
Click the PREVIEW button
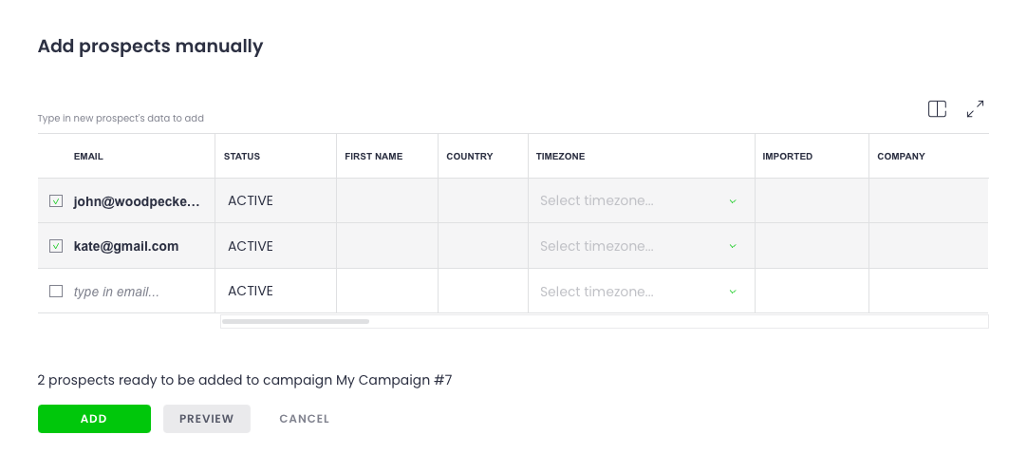coord(206,419)
